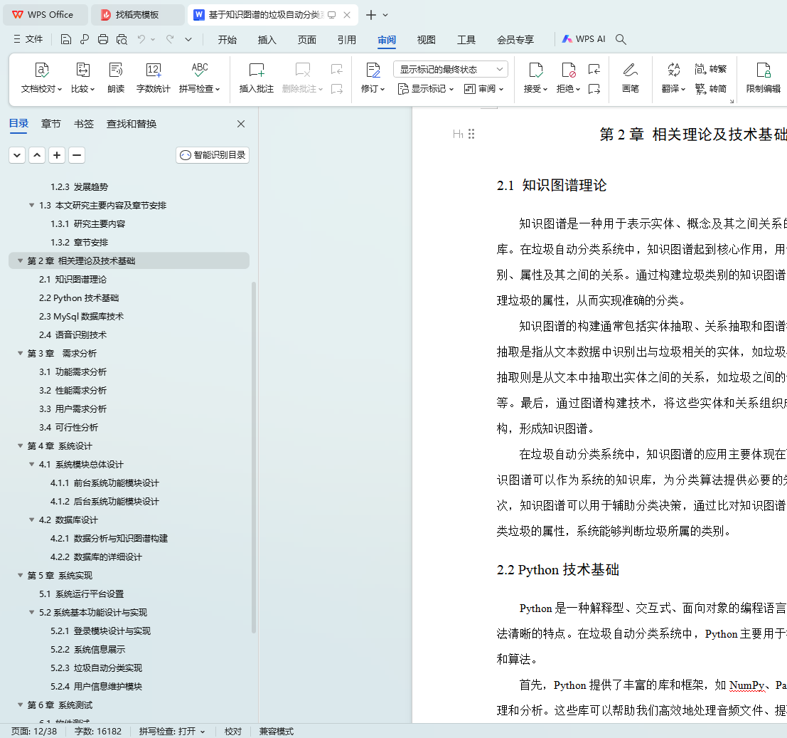Convert text with 简转繁
The image size is (787, 738).
click(x=711, y=69)
